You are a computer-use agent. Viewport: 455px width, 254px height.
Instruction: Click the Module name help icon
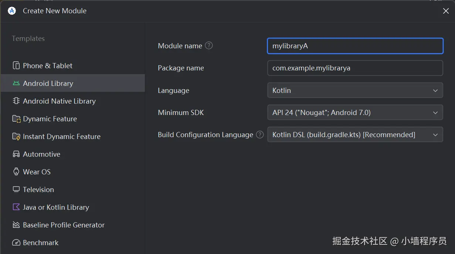point(209,46)
